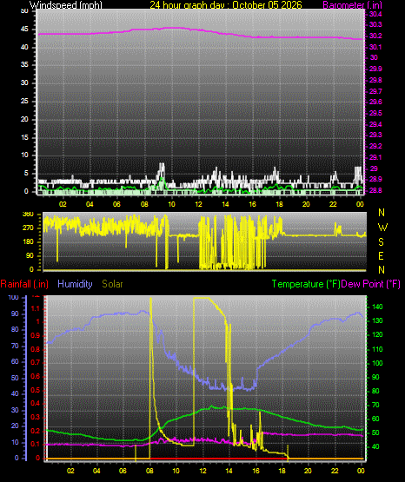Viewport: 405px width, 482px height.
Task: Click the 24 hour graph day date heading
Action: (x=226, y=5)
